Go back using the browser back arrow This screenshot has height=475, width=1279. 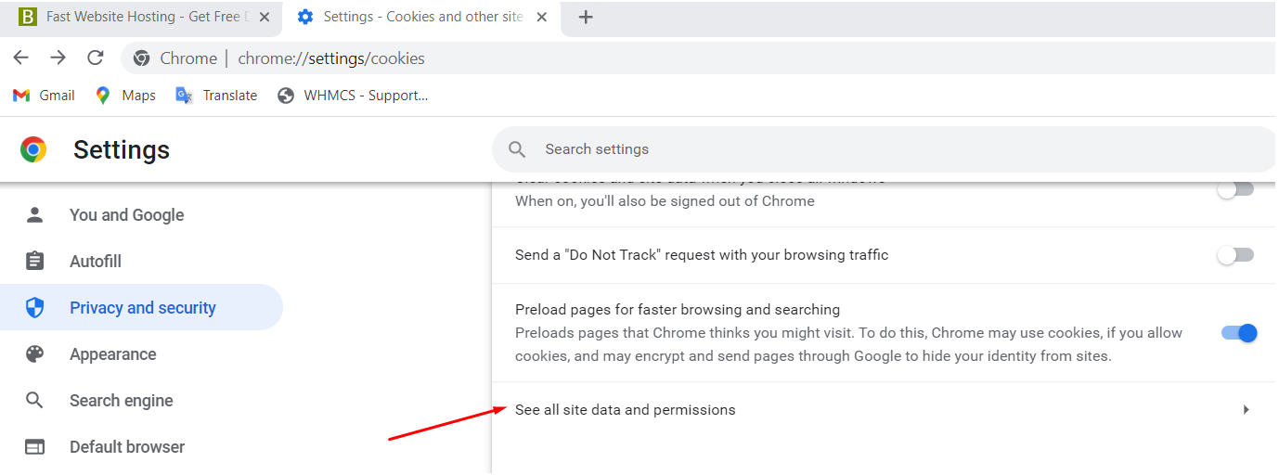(x=21, y=58)
